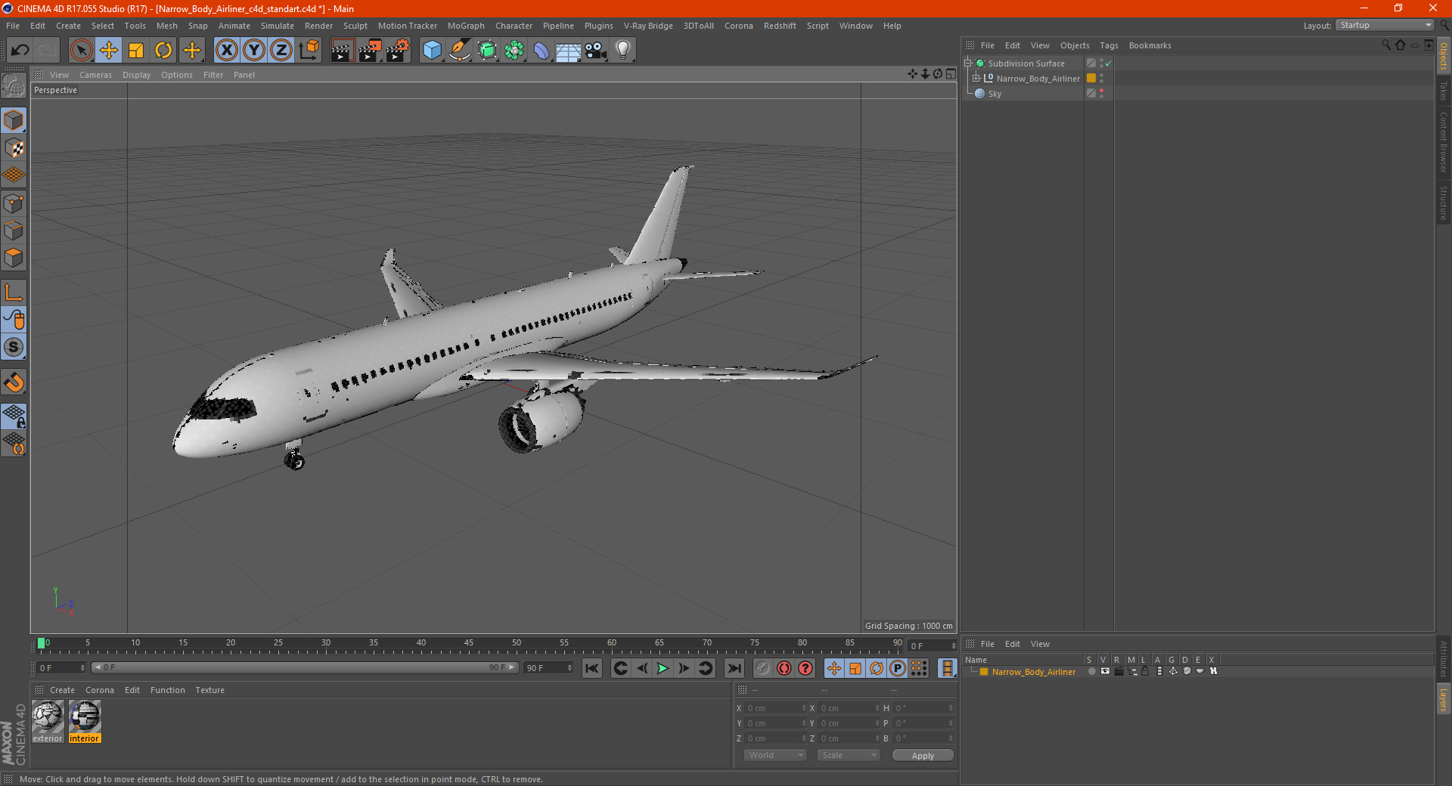
Task: Activate the Move tool in toolbar
Action: point(109,51)
